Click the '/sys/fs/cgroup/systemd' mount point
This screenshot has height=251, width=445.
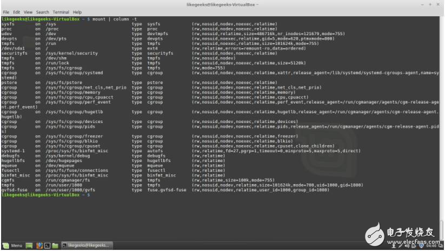(x=74, y=73)
